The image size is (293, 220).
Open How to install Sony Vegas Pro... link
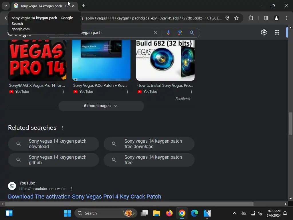coord(165,85)
